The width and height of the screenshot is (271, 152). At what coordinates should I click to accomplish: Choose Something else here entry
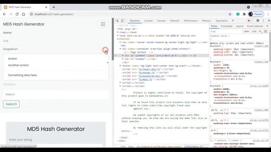[22, 75]
